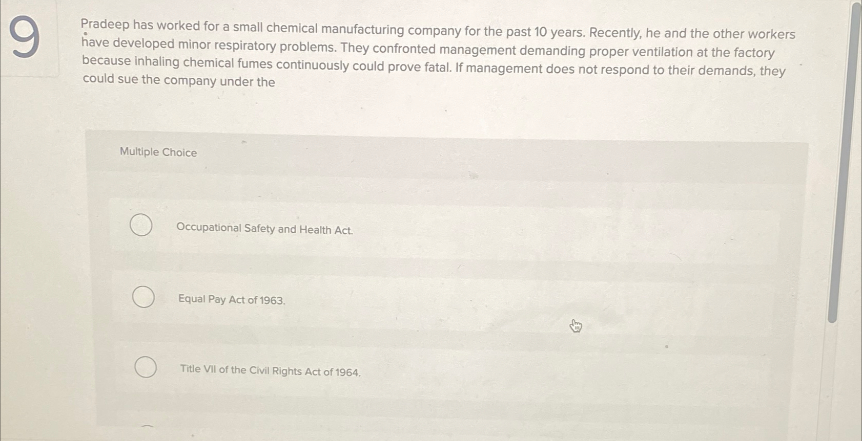Click the answer text Title VII of the Civil Rights Act

click(270, 371)
